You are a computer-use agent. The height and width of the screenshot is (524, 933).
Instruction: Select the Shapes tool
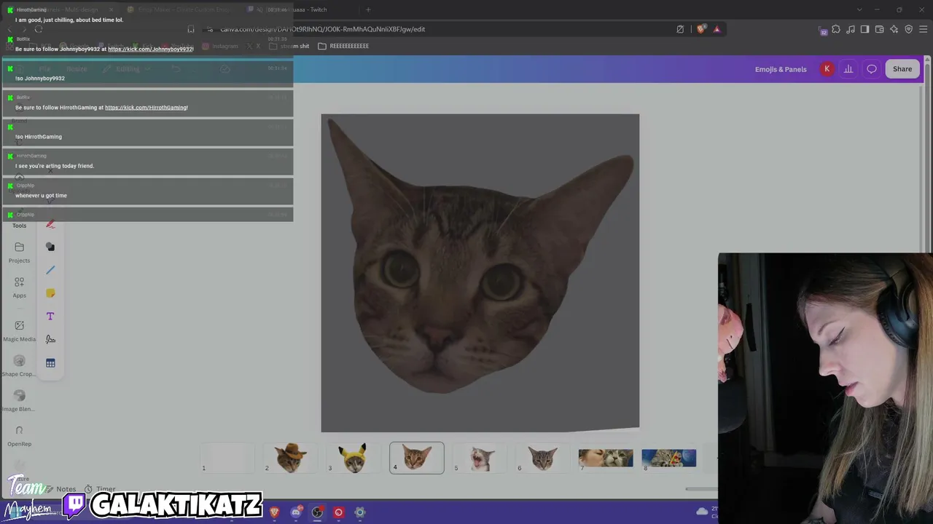[50, 247]
